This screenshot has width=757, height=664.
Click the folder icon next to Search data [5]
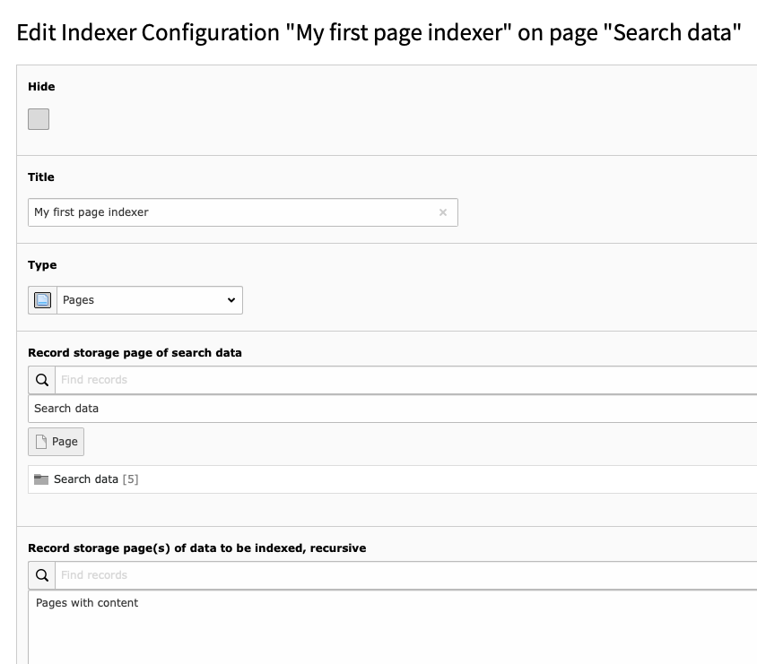coord(39,479)
